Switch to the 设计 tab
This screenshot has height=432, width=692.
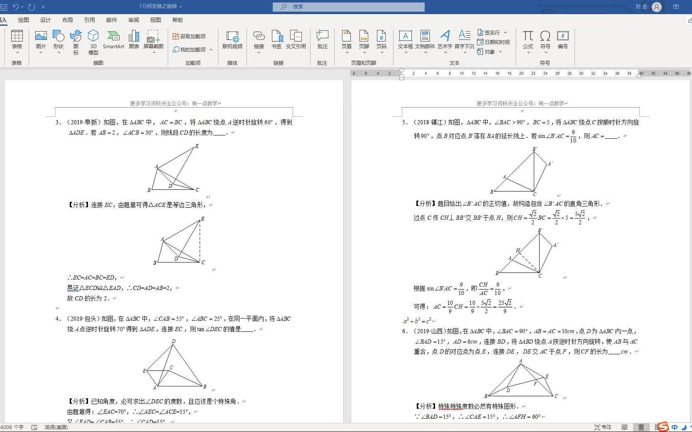point(46,20)
